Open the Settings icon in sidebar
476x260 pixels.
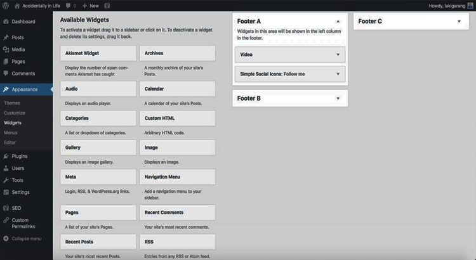[6, 192]
